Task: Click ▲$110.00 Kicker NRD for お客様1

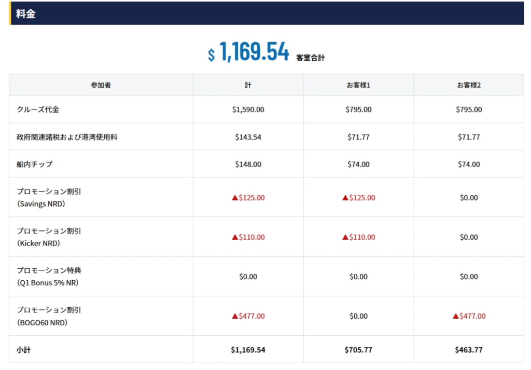Action: [358, 237]
